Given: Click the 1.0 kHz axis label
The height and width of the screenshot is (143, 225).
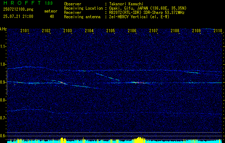Looking at the screenshot, I should 3,64.
